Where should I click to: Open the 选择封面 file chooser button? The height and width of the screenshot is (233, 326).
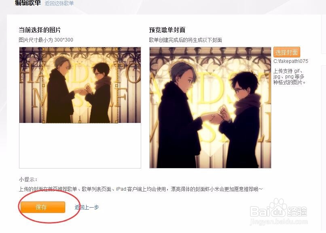pyautogui.click(x=287, y=52)
